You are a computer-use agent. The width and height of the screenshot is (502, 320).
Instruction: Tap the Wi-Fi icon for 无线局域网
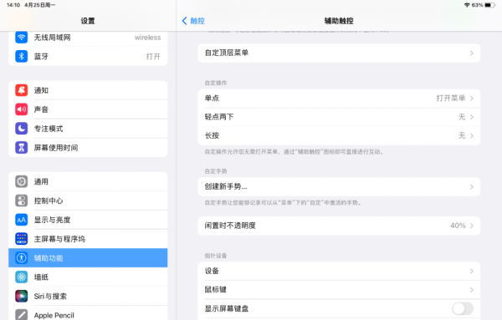point(22,38)
